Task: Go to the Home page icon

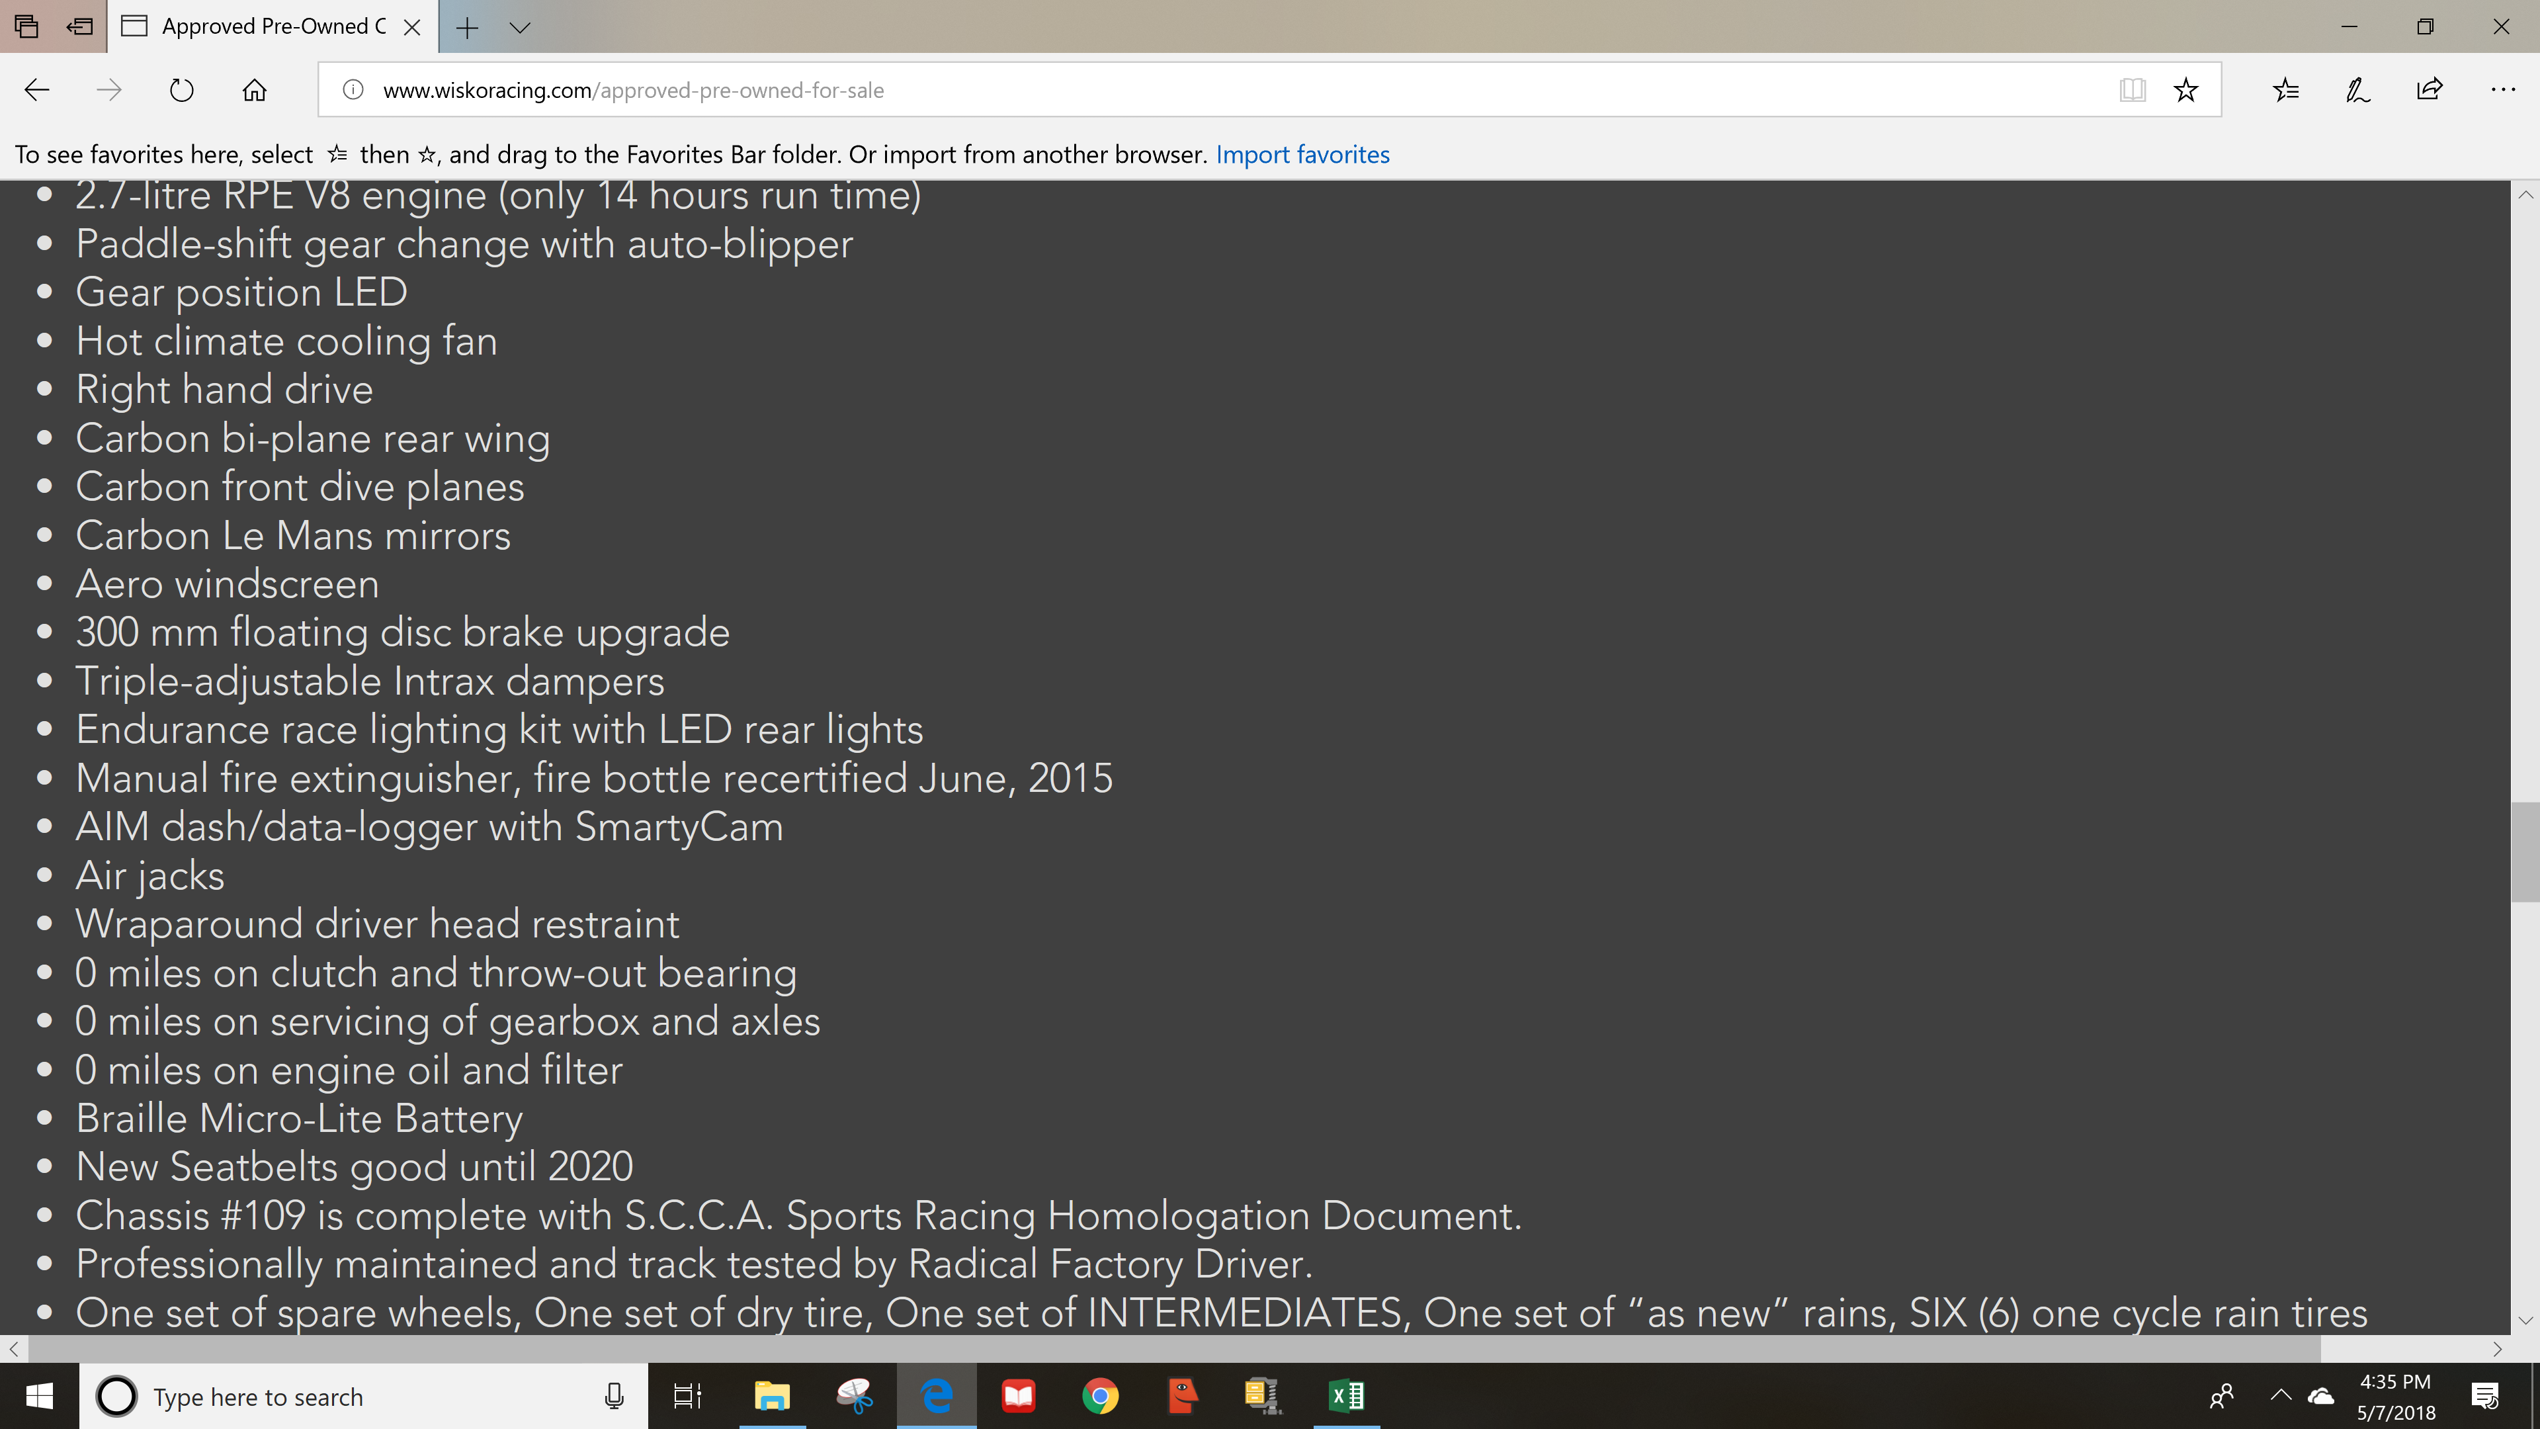Action: click(255, 90)
